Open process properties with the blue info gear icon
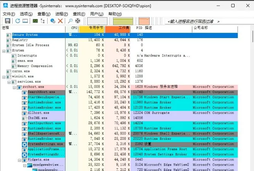Viewport: 254px width, 171px height. pos(53,21)
